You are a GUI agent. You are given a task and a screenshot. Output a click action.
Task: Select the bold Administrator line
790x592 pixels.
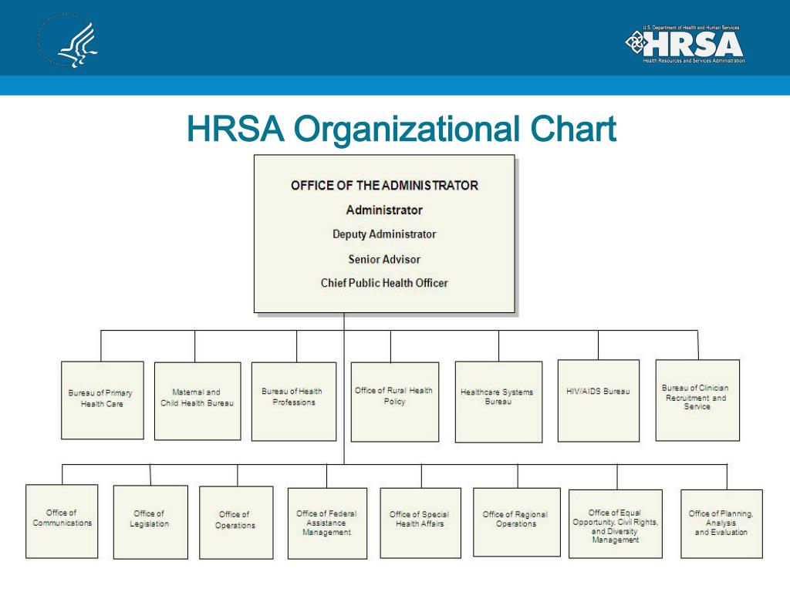coord(384,210)
